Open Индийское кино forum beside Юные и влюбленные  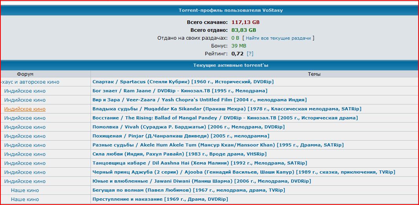pos(25,181)
